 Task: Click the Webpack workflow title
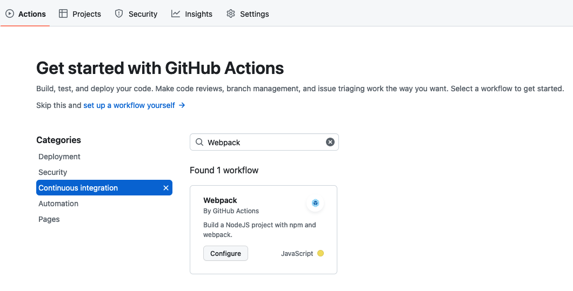point(220,200)
